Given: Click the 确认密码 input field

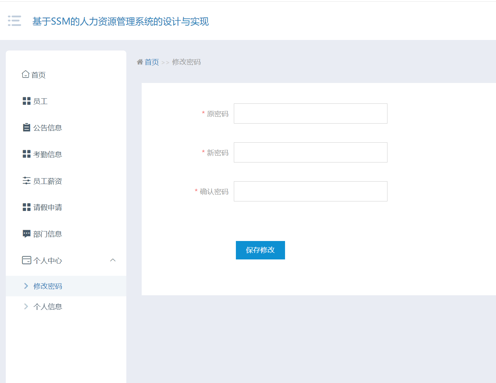Looking at the screenshot, I should click(310, 191).
